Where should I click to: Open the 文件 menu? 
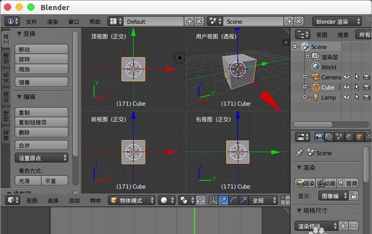(31, 22)
